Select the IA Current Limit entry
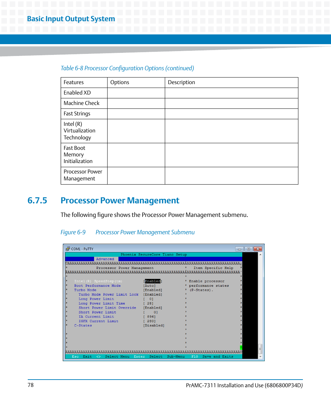 coord(96,317)
